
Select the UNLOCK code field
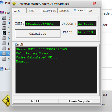click(x=87, y=24)
